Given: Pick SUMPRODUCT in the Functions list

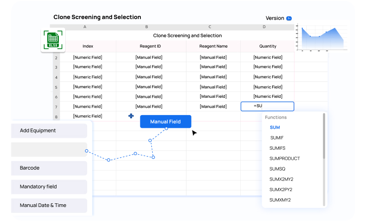Looking at the screenshot, I should tap(284, 158).
